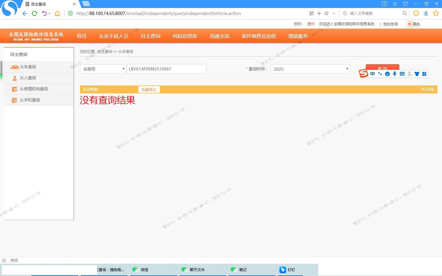Screen dimensions: 442x276
Task: Expand the 查询时间 year dropdown
Action: pos(310,69)
